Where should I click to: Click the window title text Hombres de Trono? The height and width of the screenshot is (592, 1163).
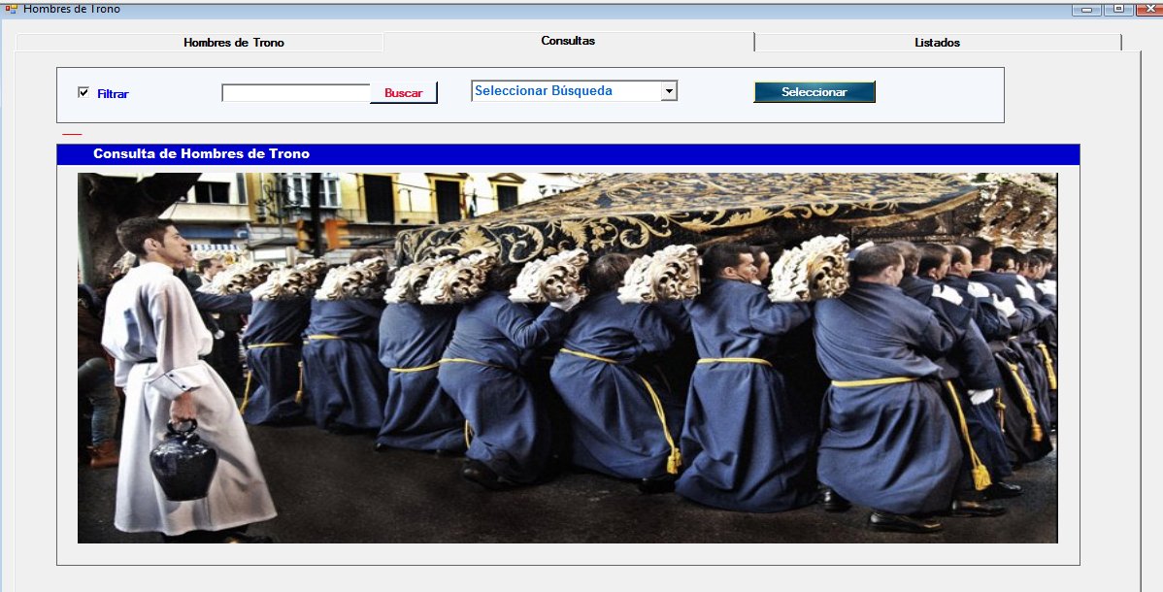point(72,9)
